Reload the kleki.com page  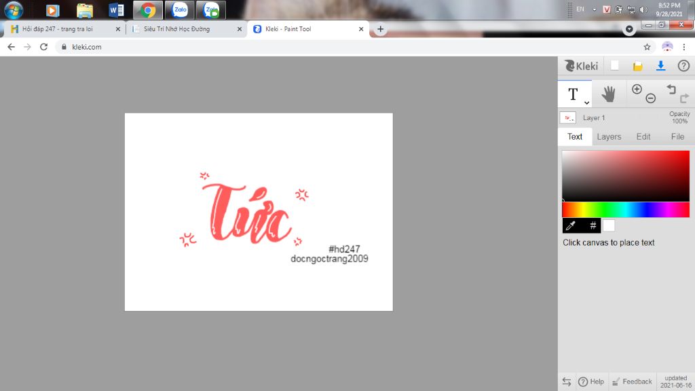[43, 47]
